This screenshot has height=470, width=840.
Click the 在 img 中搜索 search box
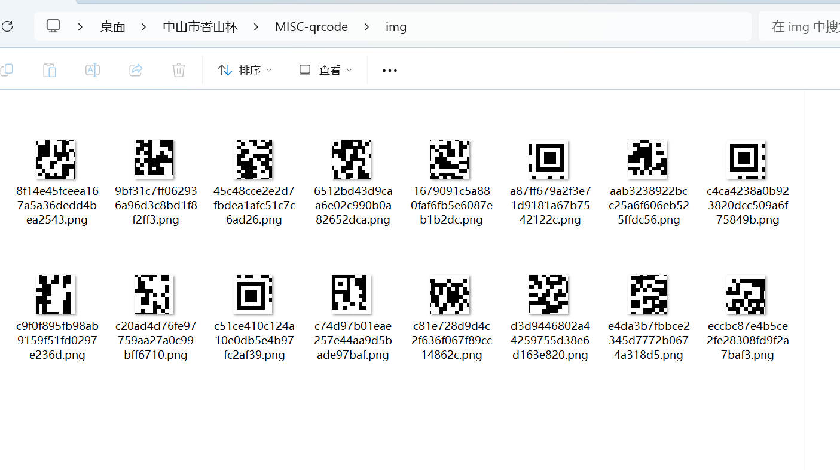799,27
